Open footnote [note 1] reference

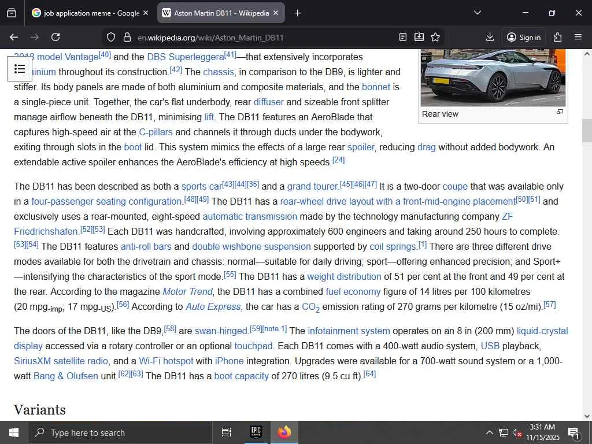tap(275, 329)
